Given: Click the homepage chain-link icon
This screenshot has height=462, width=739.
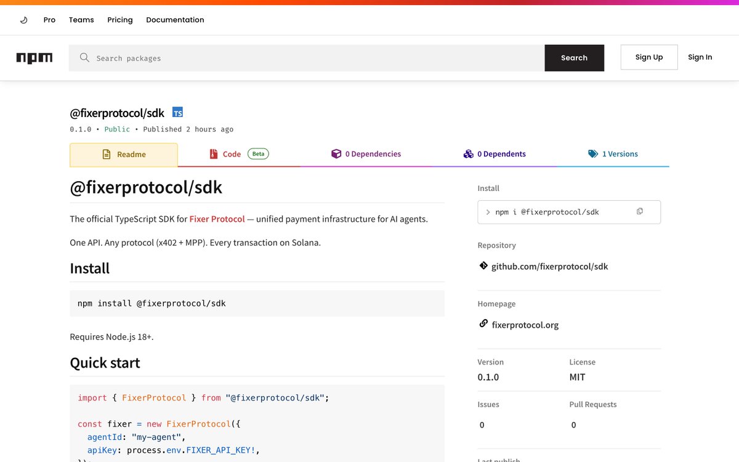Looking at the screenshot, I should click(483, 324).
